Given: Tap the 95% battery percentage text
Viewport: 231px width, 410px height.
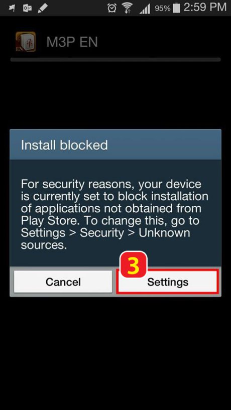Looking at the screenshot, I should tap(163, 9).
